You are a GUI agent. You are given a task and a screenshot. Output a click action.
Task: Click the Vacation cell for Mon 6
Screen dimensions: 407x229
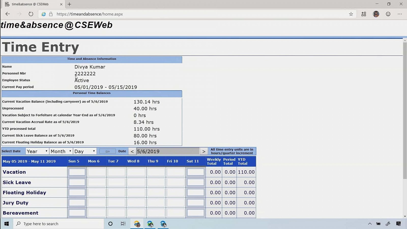pyautogui.click(x=97, y=172)
